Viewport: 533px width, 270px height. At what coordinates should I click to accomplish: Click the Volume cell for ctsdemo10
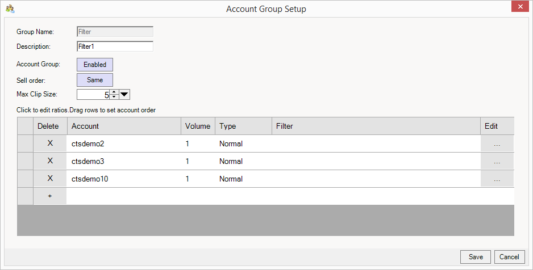coord(197,179)
